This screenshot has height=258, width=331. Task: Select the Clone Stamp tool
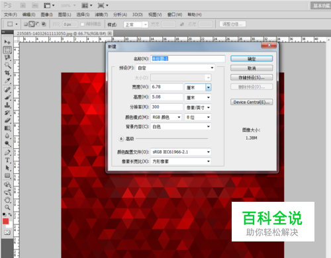coord(7,105)
